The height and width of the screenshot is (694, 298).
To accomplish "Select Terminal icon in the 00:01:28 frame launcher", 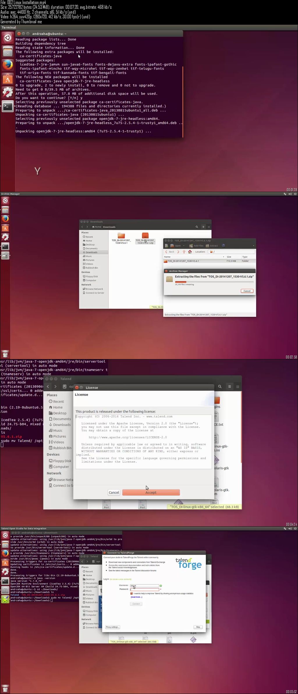I will tap(8, 106).
